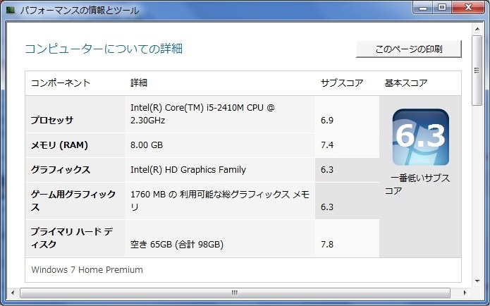
Task: Click the 詳細 column header
Action: pyautogui.click(x=139, y=82)
